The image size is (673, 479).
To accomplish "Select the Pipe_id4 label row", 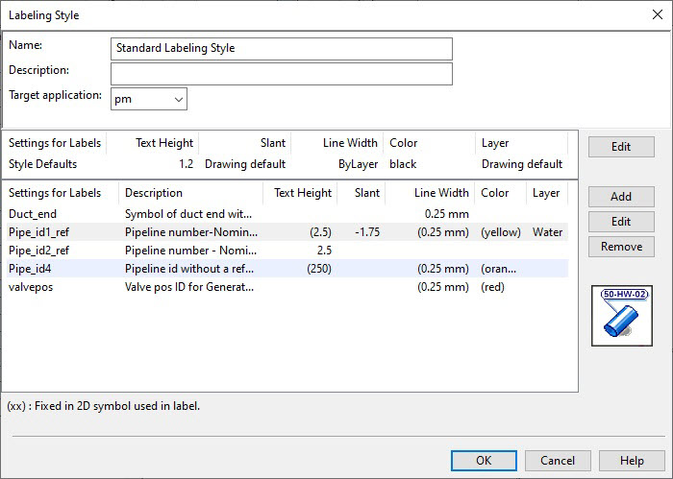I will pyautogui.click(x=287, y=269).
